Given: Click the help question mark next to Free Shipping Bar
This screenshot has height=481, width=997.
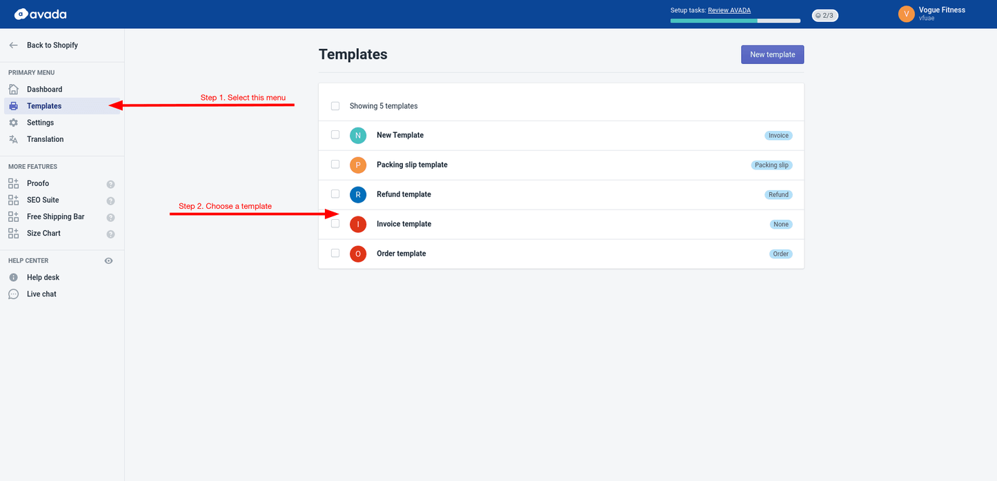Looking at the screenshot, I should pos(110,218).
